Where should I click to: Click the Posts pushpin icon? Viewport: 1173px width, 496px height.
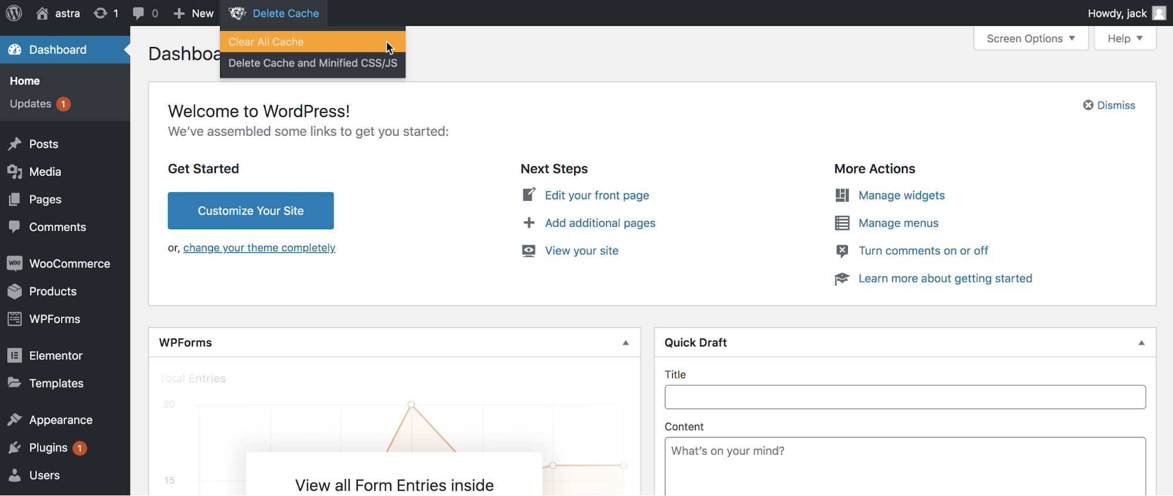click(15, 144)
